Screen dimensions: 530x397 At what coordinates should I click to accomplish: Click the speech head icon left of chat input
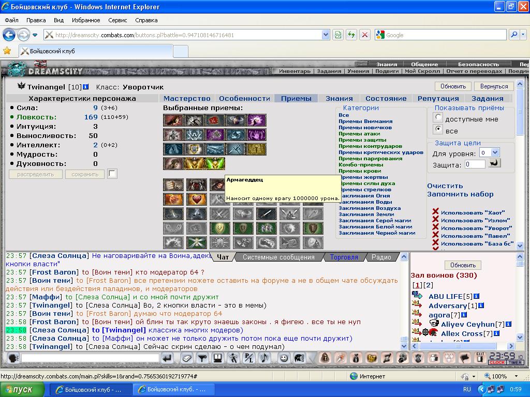[x=13, y=358]
